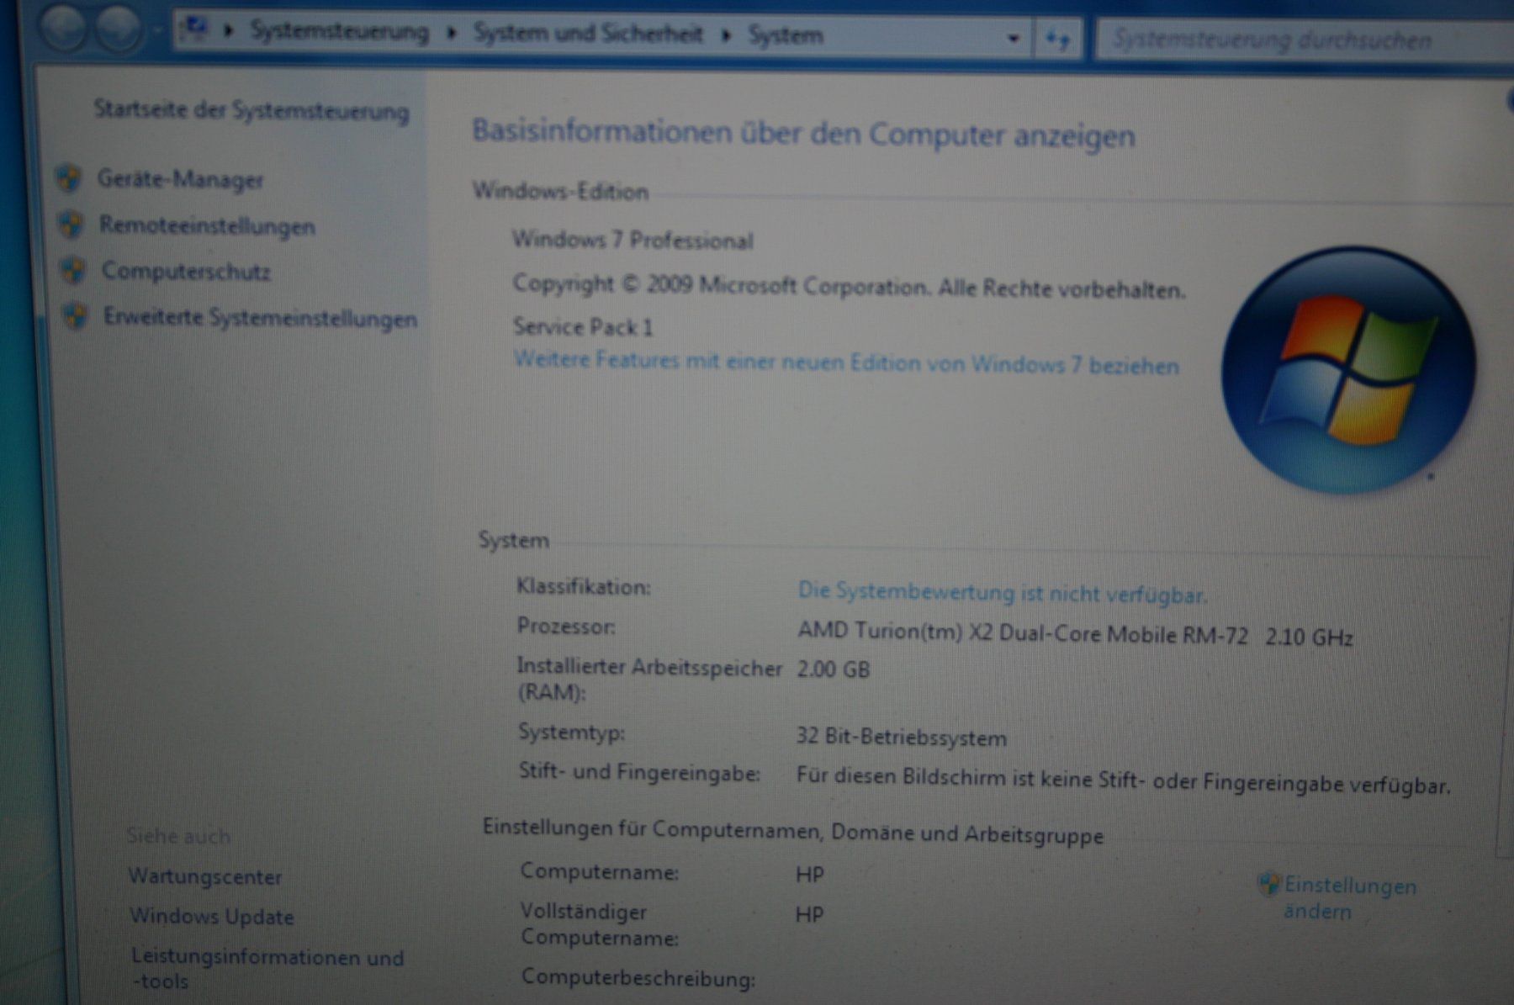The width and height of the screenshot is (1514, 1005).
Task: Click Computerbeschreibung label
Action: point(638,978)
